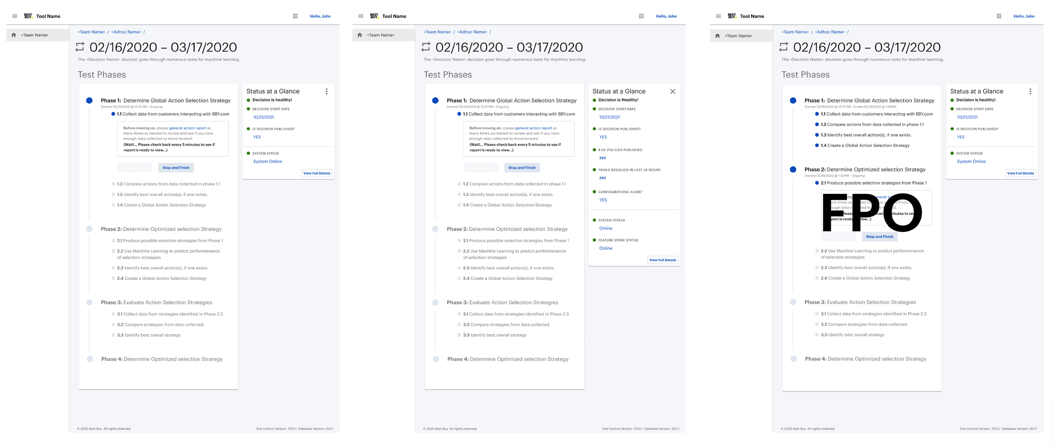Click View Full Details in middle mockup
1053x447 pixels.
[x=663, y=260]
